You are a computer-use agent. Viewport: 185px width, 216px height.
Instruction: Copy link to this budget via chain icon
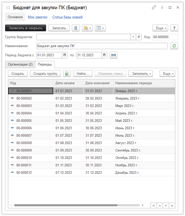[x=154, y=8]
